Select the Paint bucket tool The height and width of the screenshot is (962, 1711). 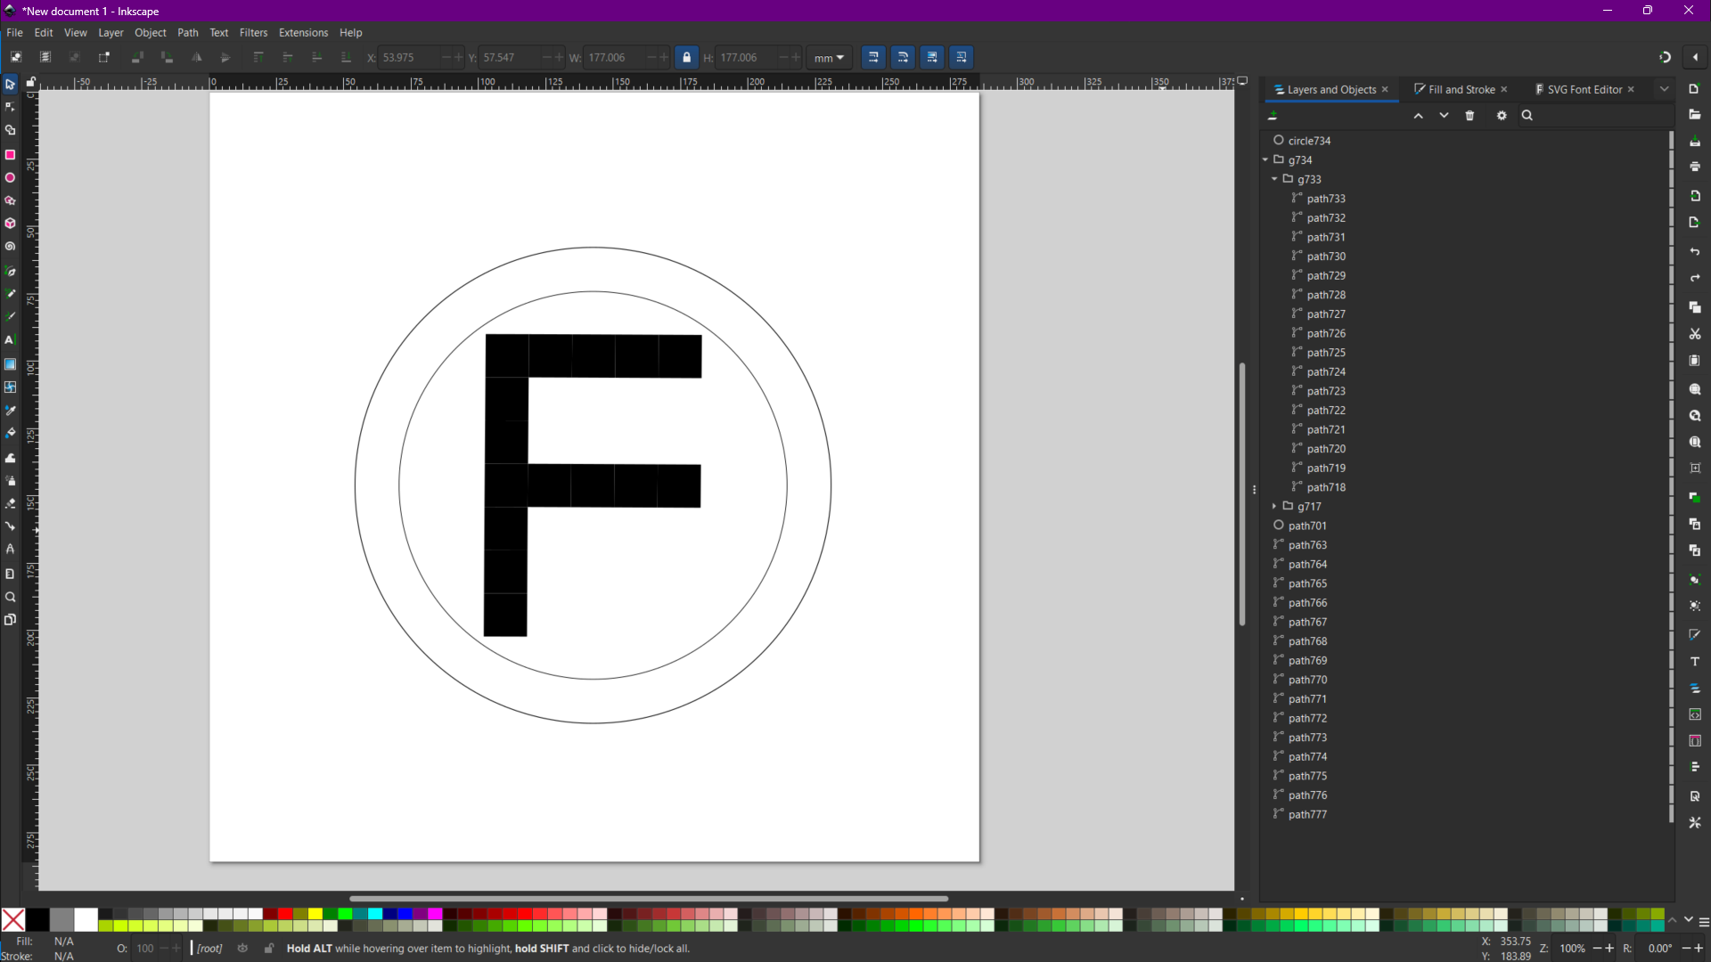[10, 434]
